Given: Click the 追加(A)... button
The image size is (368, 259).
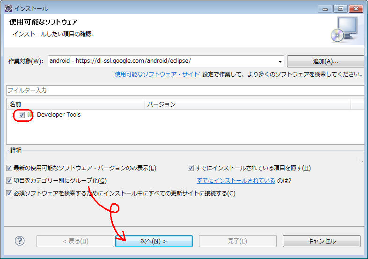Looking at the screenshot, I should click(x=325, y=61).
